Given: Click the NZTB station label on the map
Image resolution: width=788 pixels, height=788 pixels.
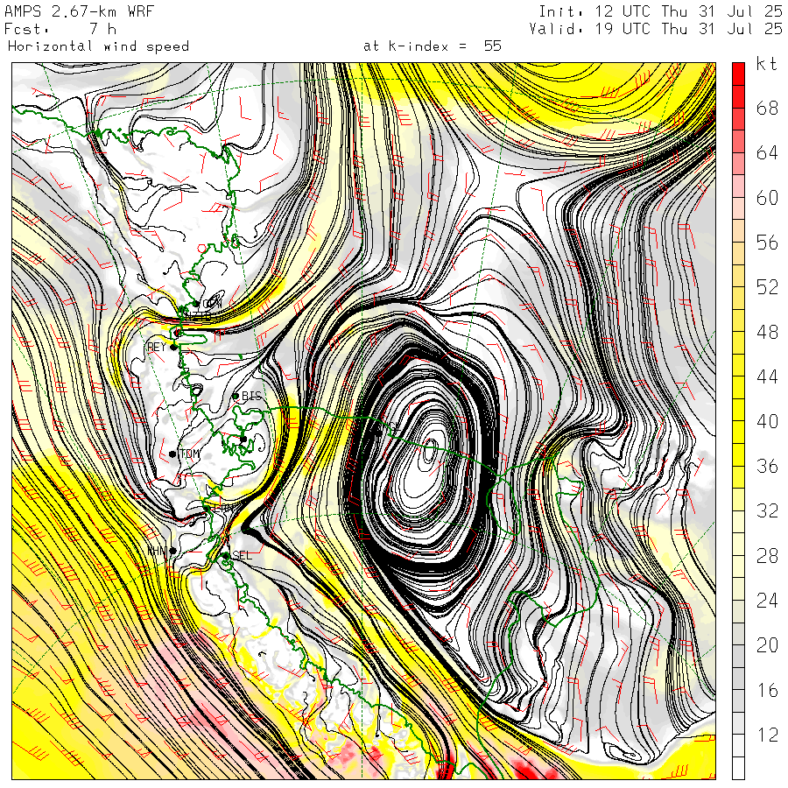Looking at the screenshot, I should (198, 315).
